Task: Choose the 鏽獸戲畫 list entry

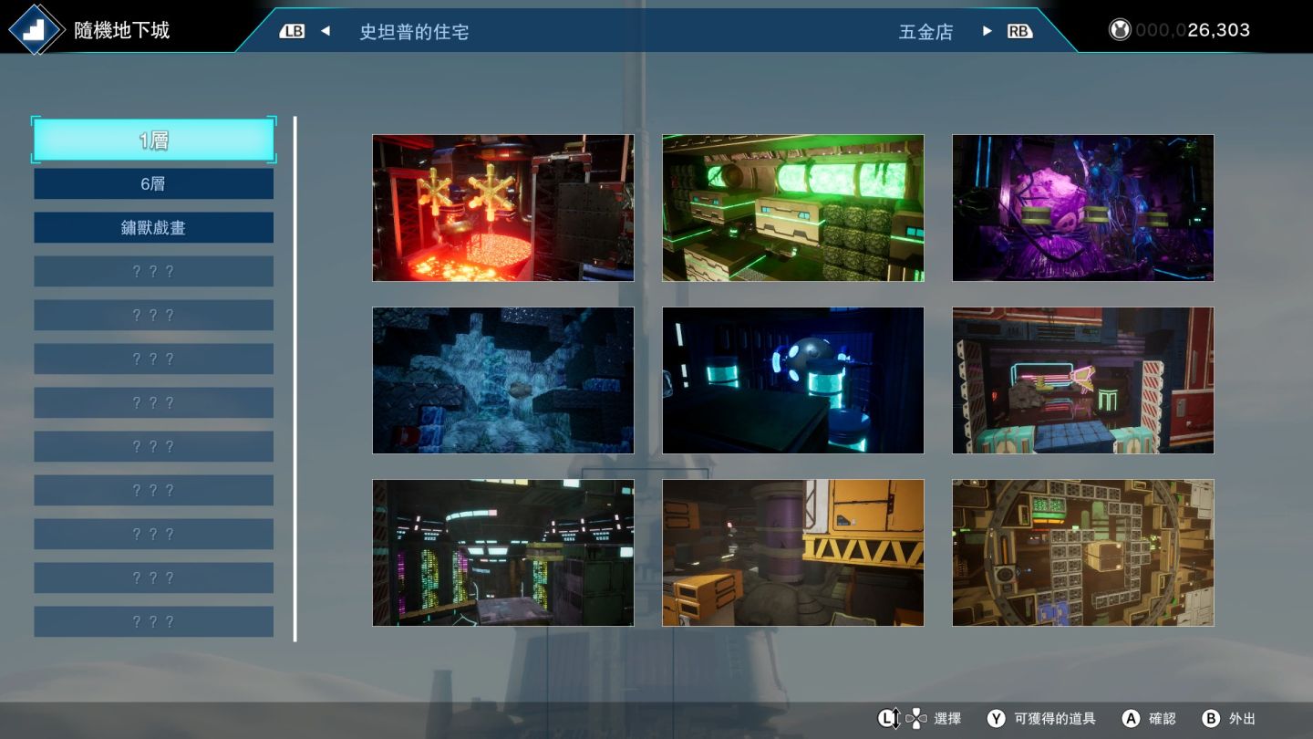Action: click(153, 227)
